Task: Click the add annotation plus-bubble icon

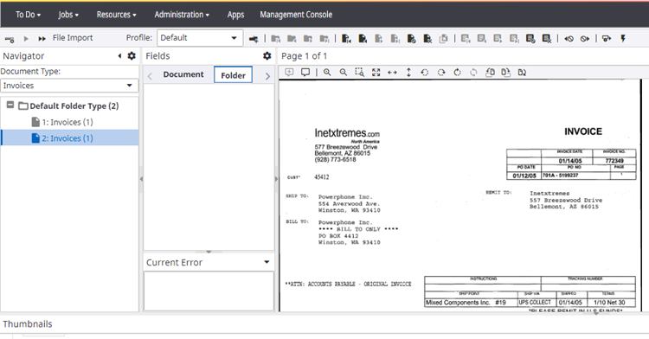Action: [289, 73]
